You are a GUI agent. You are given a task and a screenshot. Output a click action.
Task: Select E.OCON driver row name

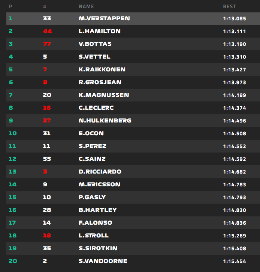(x=91, y=133)
